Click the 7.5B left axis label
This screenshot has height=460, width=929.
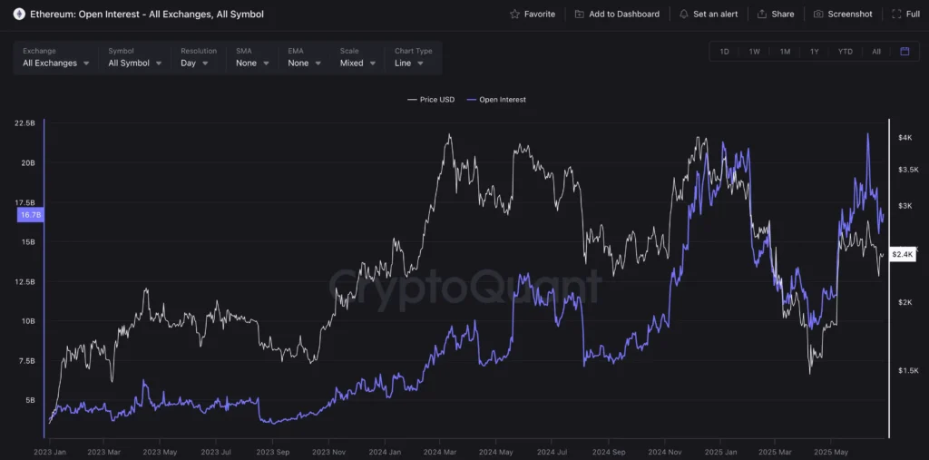(x=26, y=360)
